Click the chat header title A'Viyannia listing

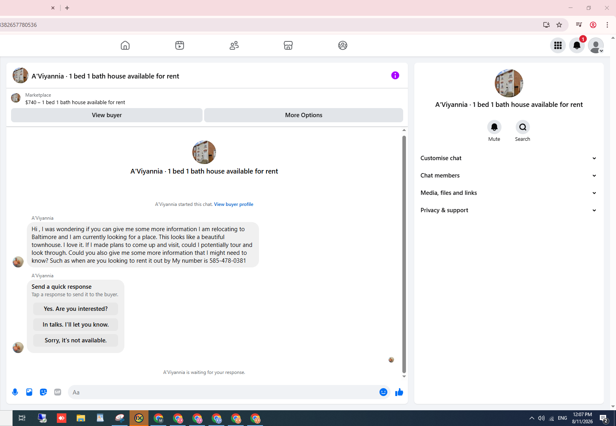105,76
